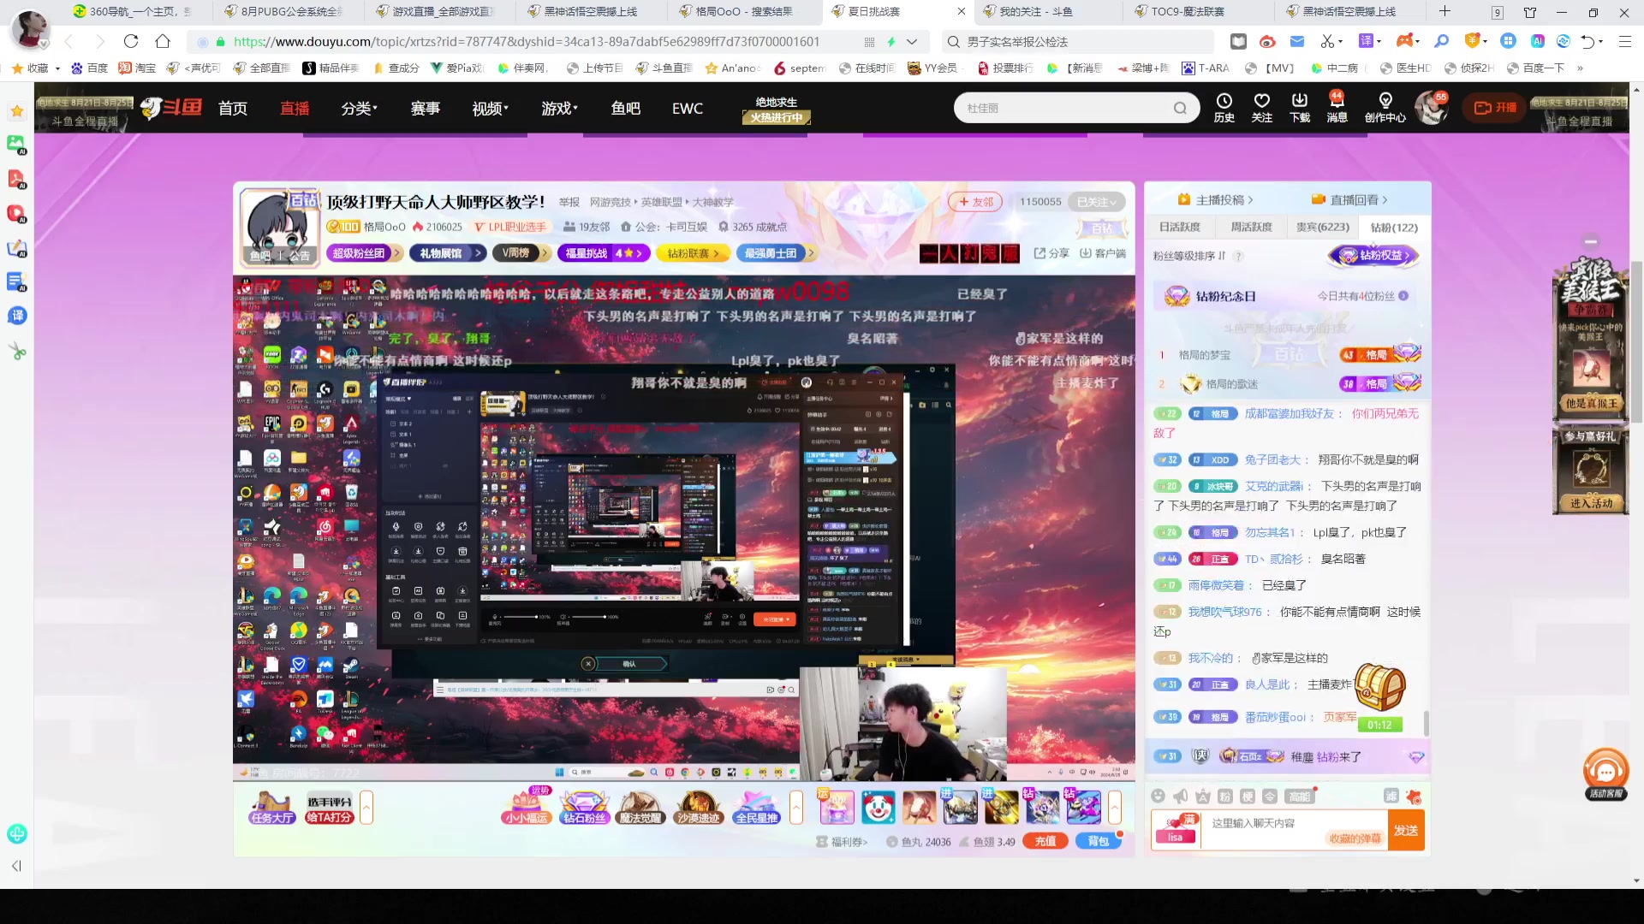Open the browser hamburger menu icon
Viewport: 1644px width, 924px height.
point(1624,41)
